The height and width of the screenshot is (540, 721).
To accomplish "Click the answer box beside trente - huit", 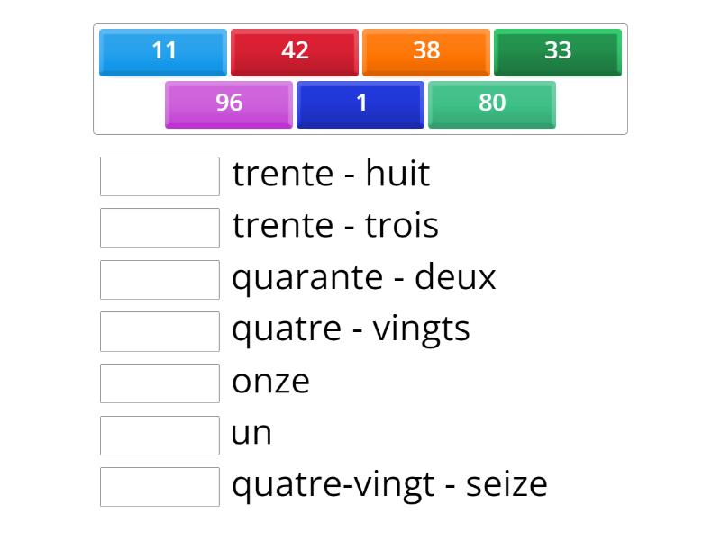I will [x=159, y=174].
